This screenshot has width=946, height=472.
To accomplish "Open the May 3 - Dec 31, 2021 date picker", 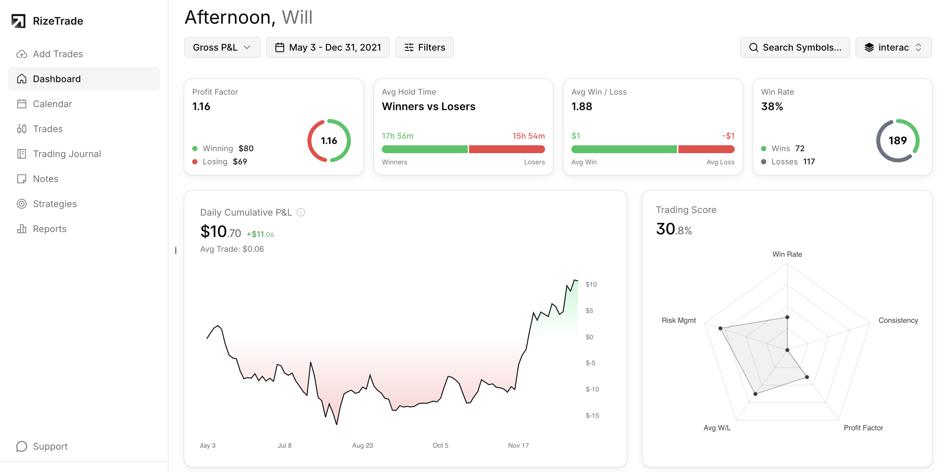I will pyautogui.click(x=328, y=47).
